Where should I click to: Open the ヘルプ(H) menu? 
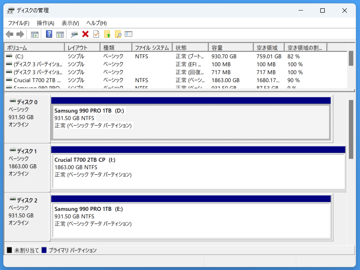(x=96, y=23)
